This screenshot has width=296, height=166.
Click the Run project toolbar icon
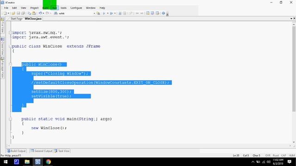pos(111,13)
